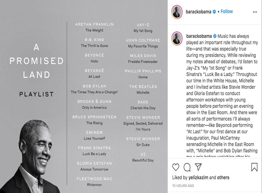262x193 pixels.
Task: View others who liked the post
Action: pos(223,178)
